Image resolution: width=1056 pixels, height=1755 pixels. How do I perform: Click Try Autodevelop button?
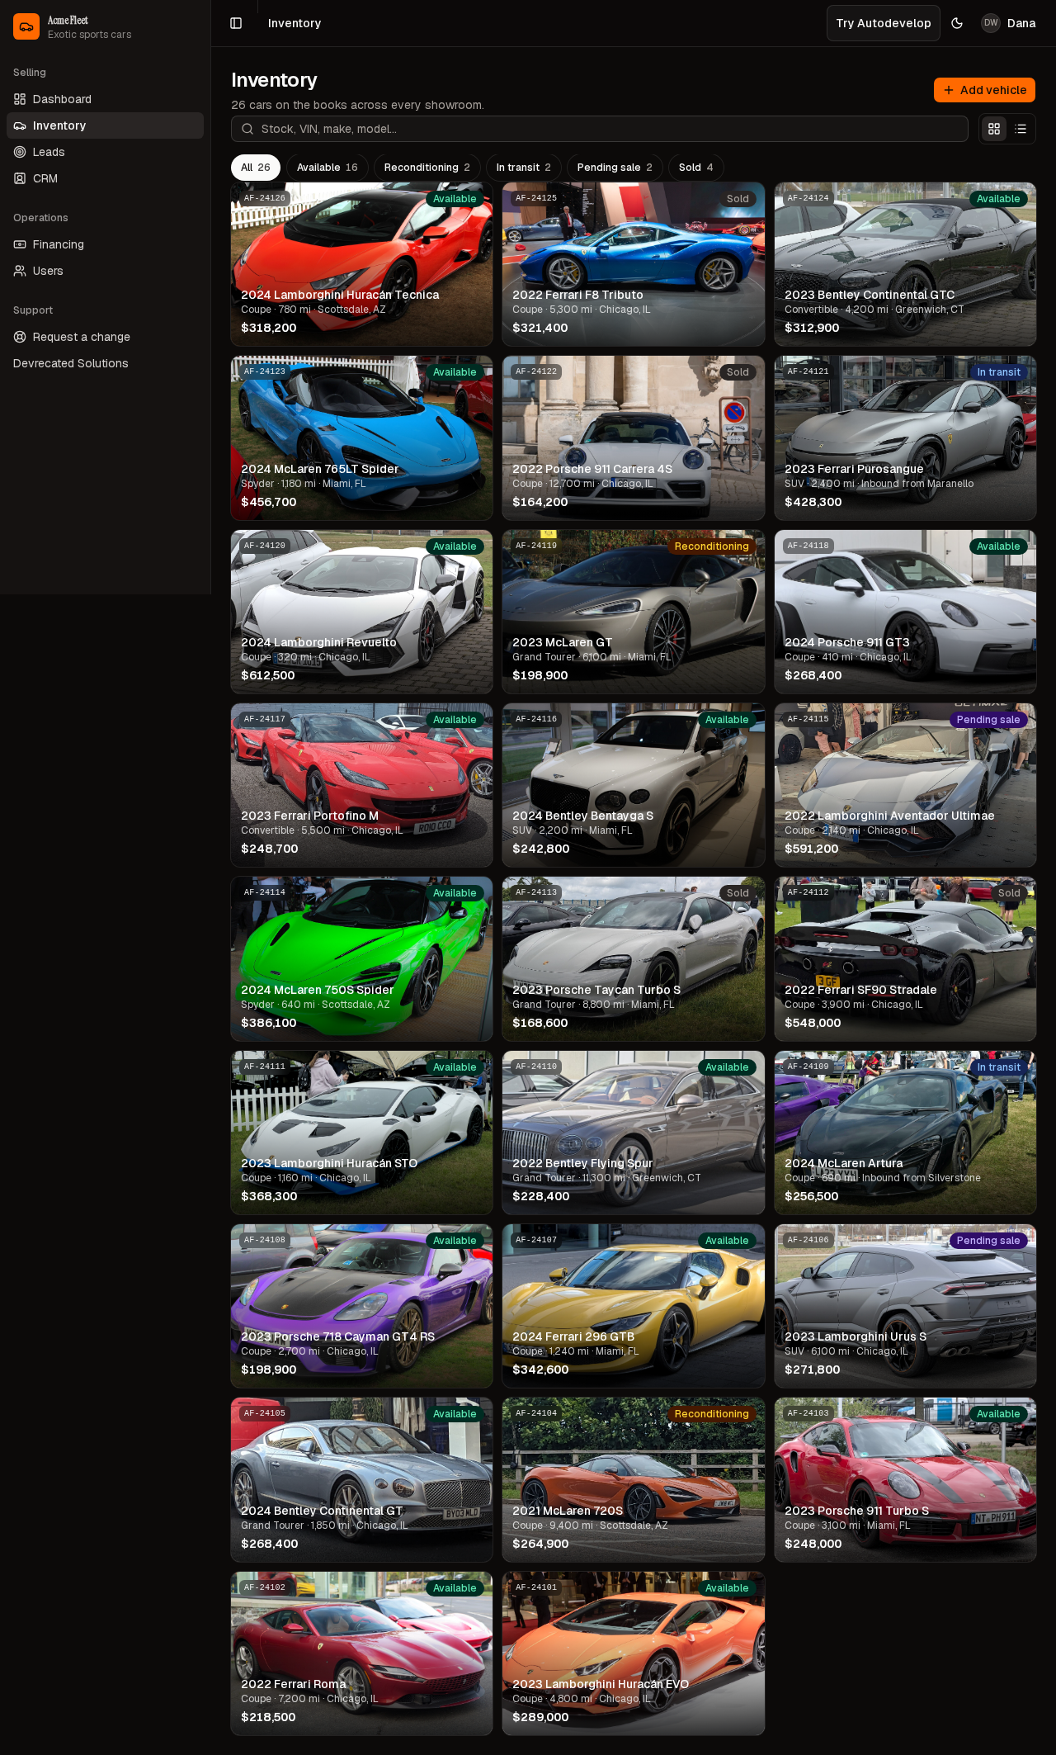tap(884, 23)
